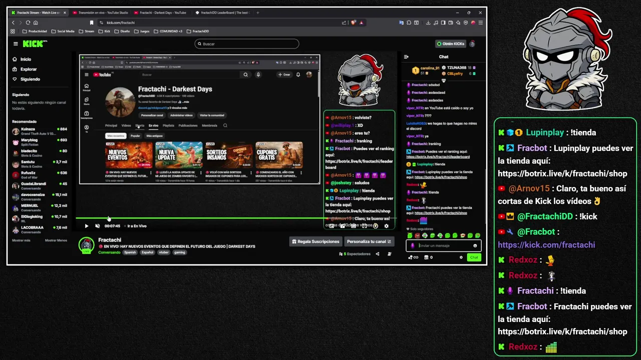The image size is (641, 360).
Task: Open the Kick profile avatar menu
Action: click(x=472, y=44)
